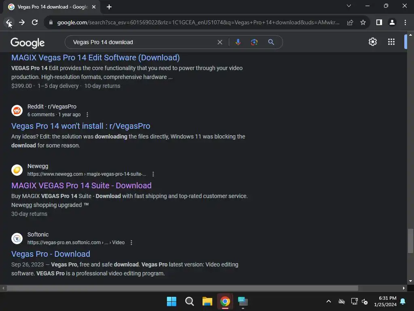
Task: Go back using the browser back arrow
Action: point(9,23)
